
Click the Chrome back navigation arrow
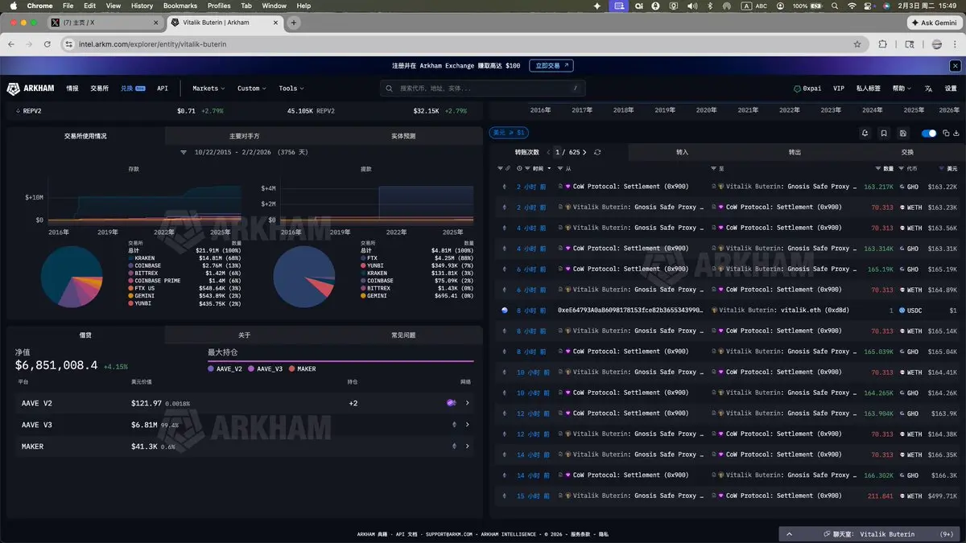coord(12,44)
